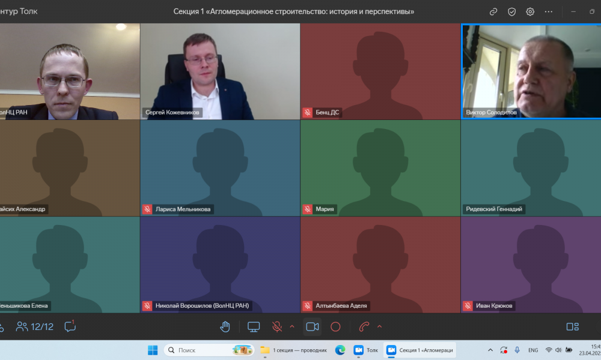Click the name label Иван Крюков
The height and width of the screenshot is (360, 601).
[494, 305]
